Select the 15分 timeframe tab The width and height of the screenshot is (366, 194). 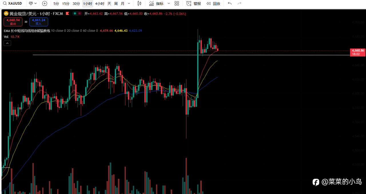pos(66,3)
